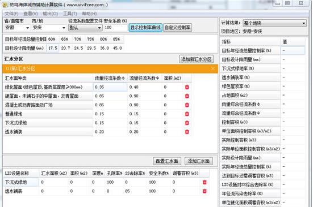Click the 0.35 rainfall runoff coefficient cell

pos(110,87)
